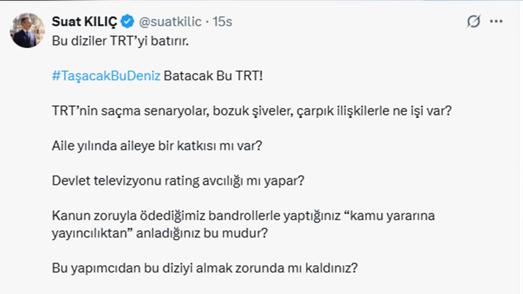
Task: Click the 15s timestamp to open the post
Action: (223, 22)
